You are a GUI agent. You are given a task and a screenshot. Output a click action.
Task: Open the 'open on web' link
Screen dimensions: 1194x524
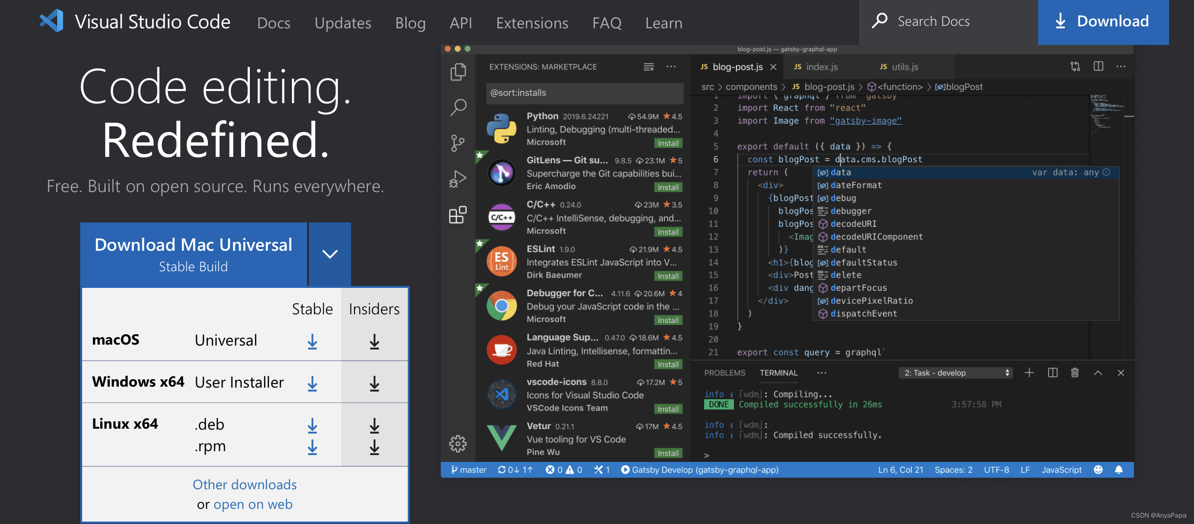[x=253, y=504]
